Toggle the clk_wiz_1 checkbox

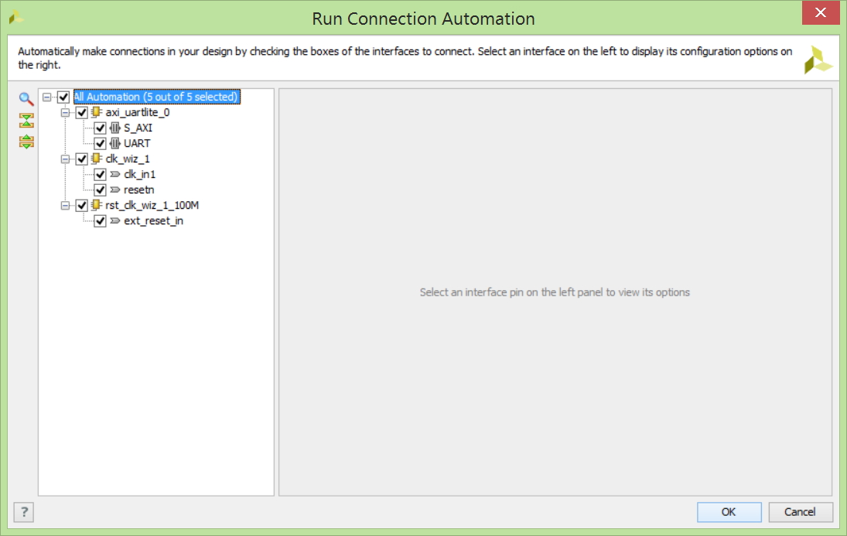coord(81,159)
